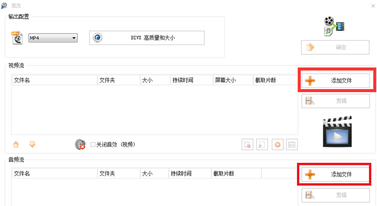Sort video list by 持续时间 column header
377x206 pixels.
click(x=191, y=80)
